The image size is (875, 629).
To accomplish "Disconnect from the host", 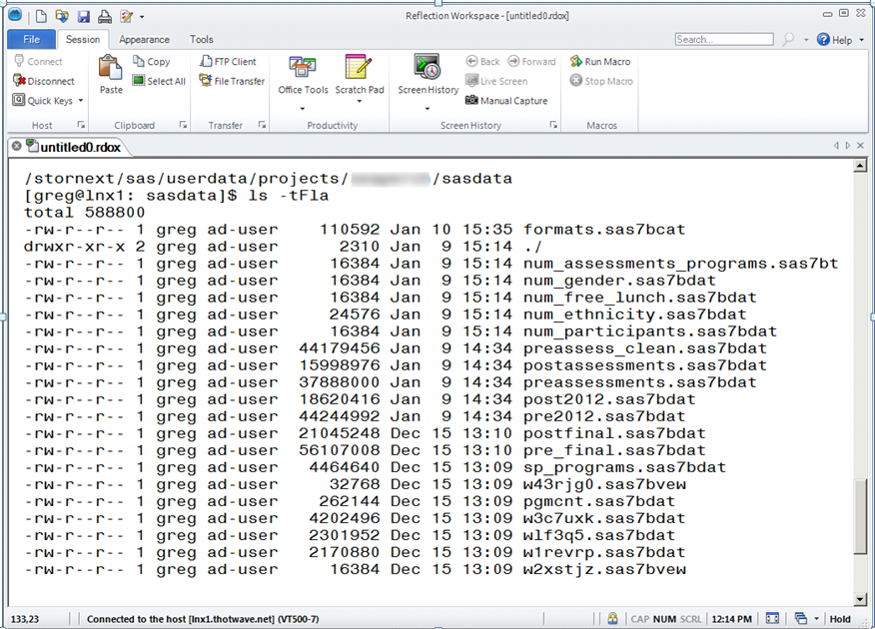I will 44,81.
